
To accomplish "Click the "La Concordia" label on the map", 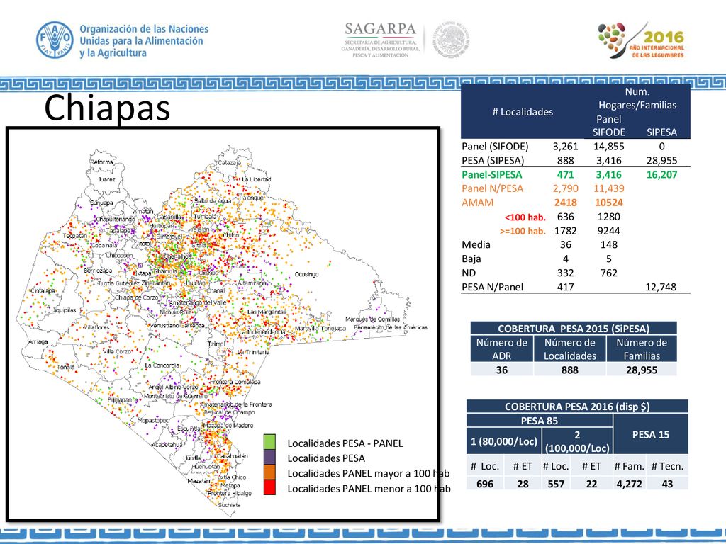I will coord(162,365).
